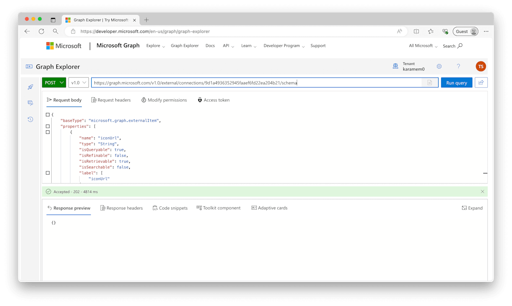The image size is (512, 306).
Task: Expand the response area
Action: click(472, 208)
